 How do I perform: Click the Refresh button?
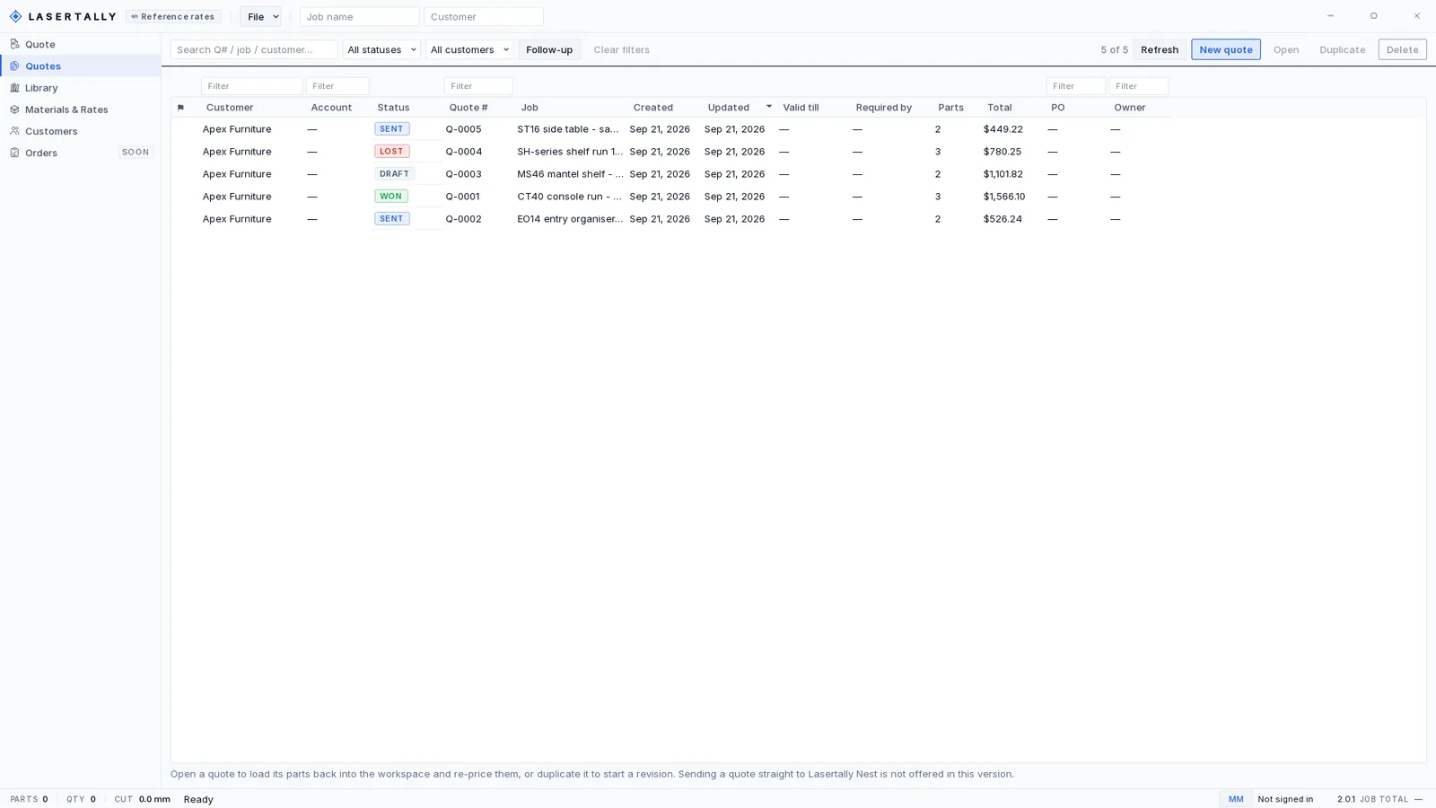[x=1160, y=49]
